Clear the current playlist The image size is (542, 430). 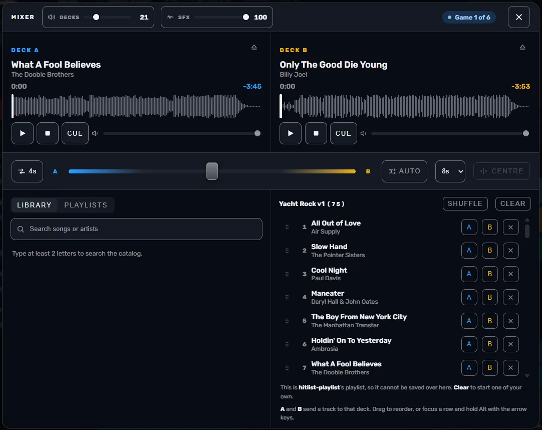point(513,204)
